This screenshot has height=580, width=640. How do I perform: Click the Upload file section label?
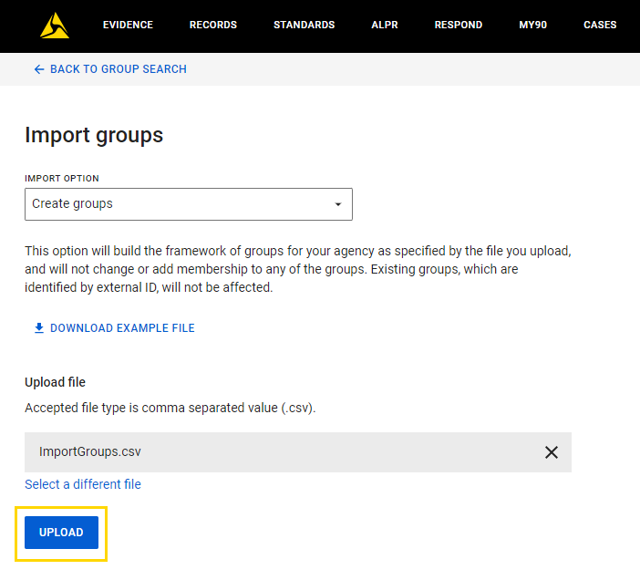pos(55,382)
